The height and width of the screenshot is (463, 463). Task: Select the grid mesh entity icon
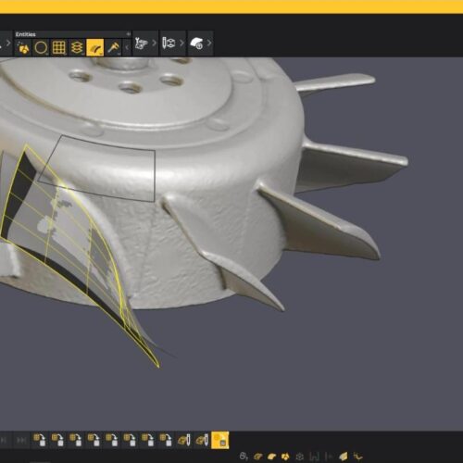coord(59,47)
